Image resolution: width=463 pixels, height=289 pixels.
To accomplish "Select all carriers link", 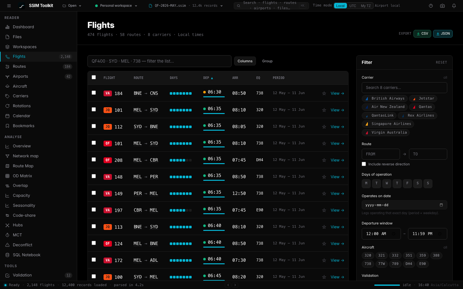I will (445, 77).
